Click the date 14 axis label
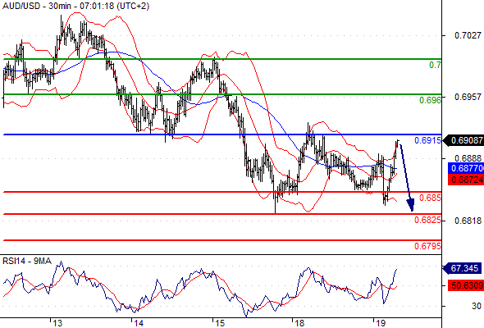The image size is (484, 328). coord(139,323)
